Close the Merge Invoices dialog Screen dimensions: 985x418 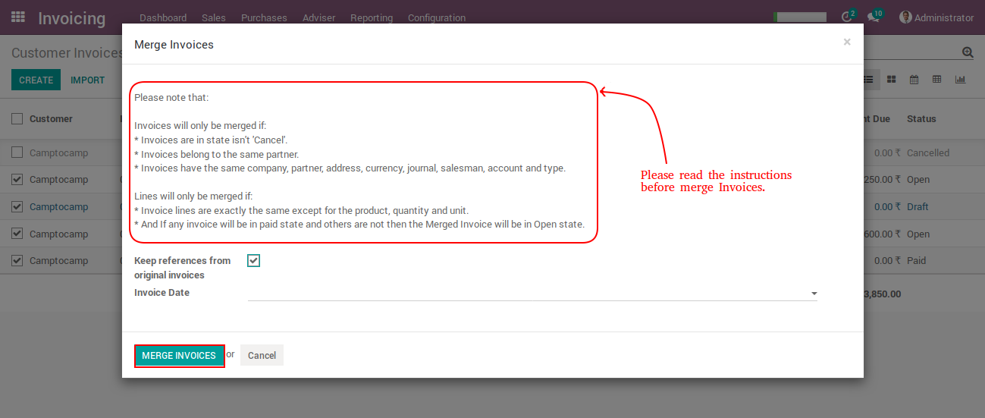click(847, 42)
